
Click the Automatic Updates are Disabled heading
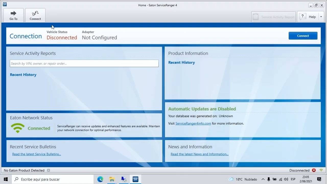[202, 109]
